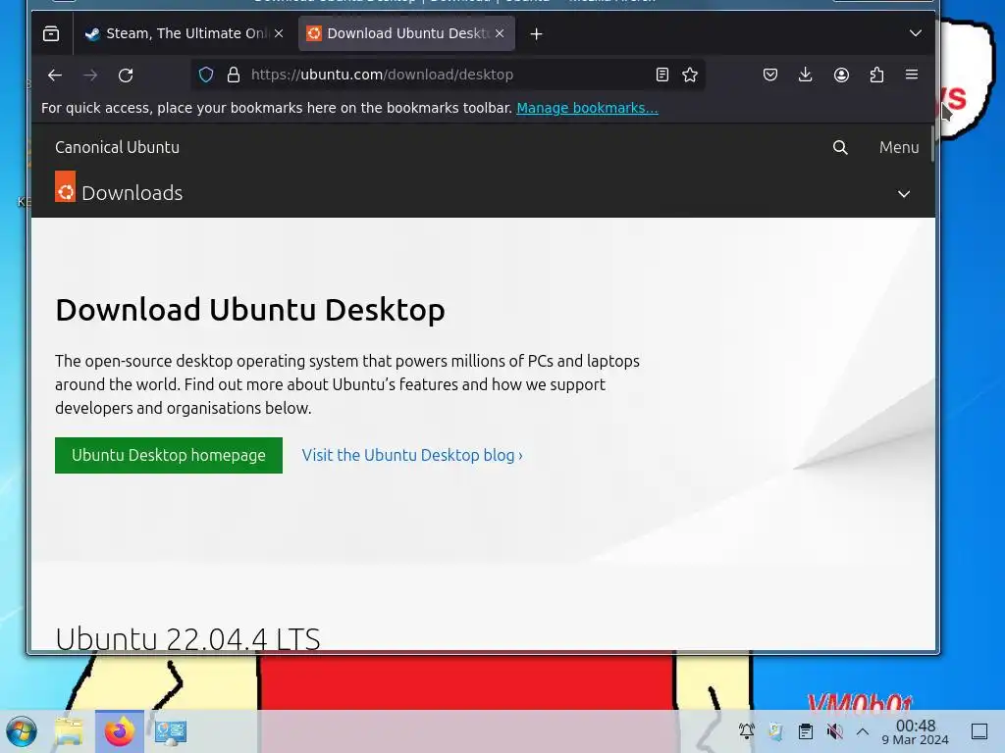Open Canonical Ubuntu link

pos(118,147)
